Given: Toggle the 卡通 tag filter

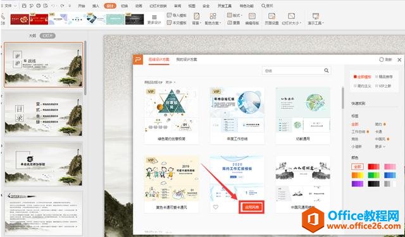Looking at the screenshot, I should 378,132.
